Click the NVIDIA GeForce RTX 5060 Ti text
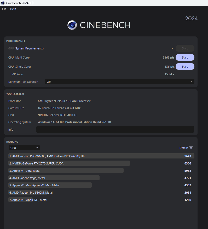The height and width of the screenshot is (229, 208). (57, 115)
